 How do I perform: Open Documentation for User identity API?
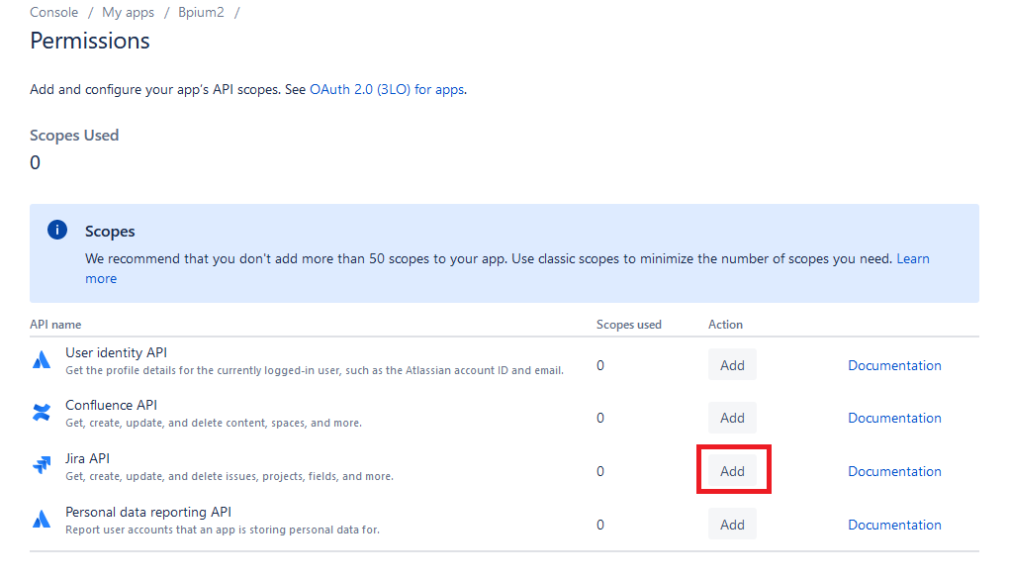[894, 365]
